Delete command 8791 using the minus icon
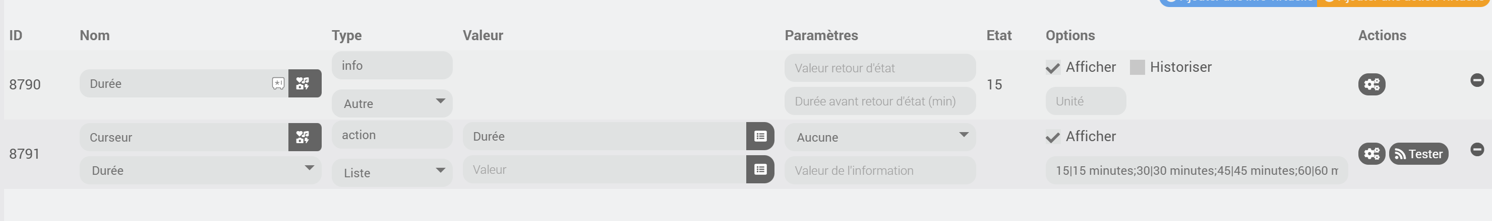The width and height of the screenshot is (1492, 221). coord(1477,150)
